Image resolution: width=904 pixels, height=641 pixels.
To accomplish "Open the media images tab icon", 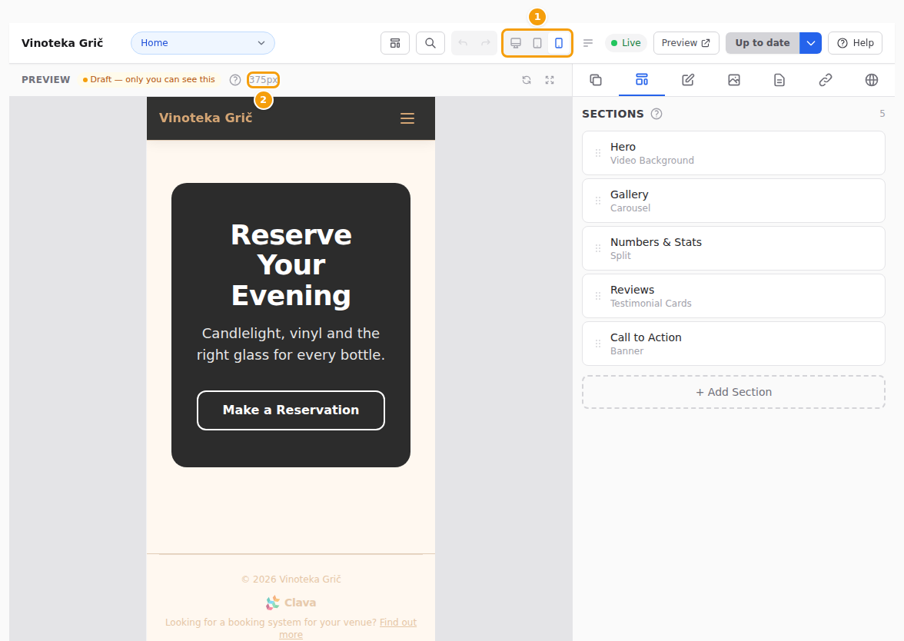I will (734, 80).
